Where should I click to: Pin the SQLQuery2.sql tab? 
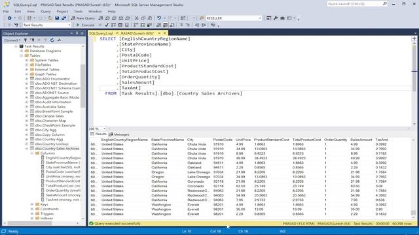tap(159, 33)
